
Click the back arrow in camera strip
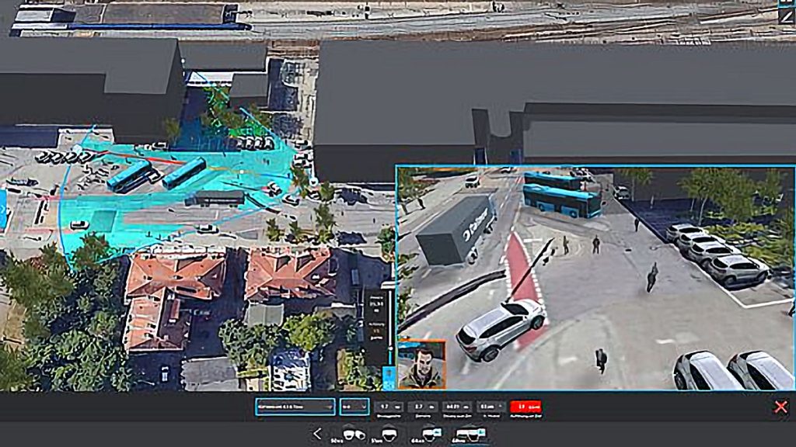click(316, 434)
